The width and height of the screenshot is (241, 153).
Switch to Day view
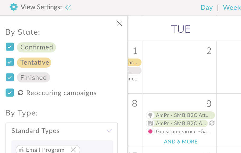click(x=206, y=8)
